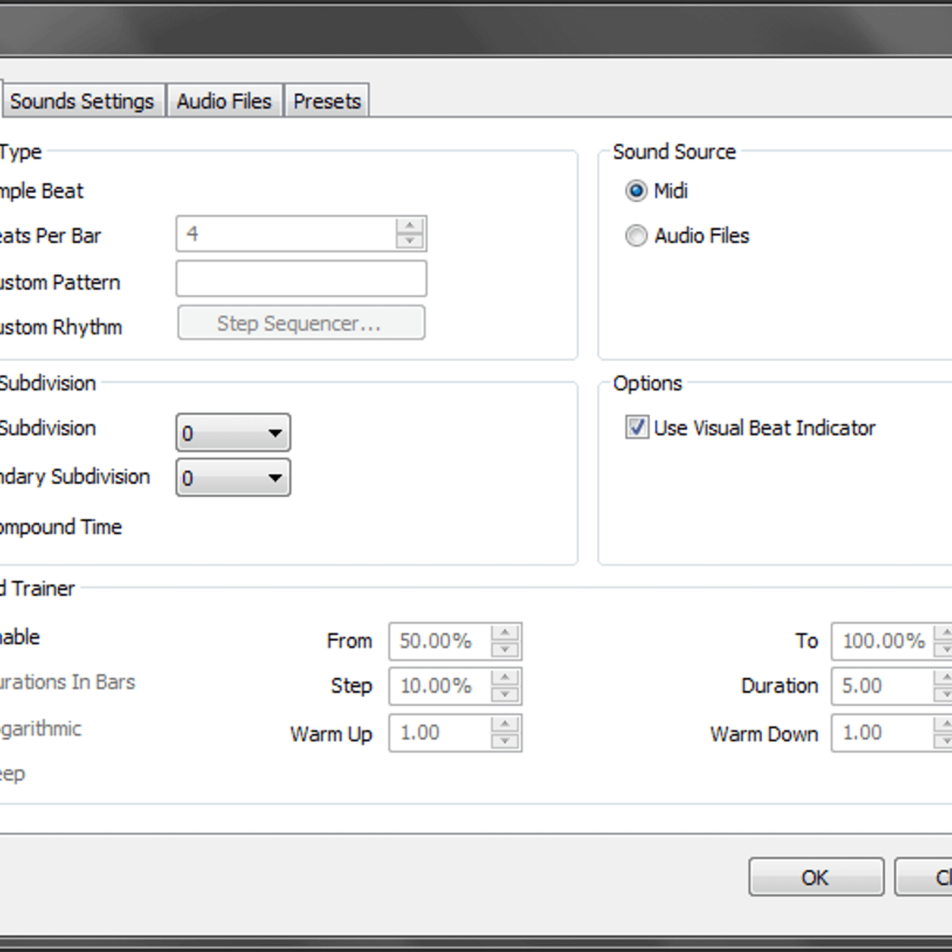Click the Step Sequencer button
The width and height of the screenshot is (952, 952).
pyautogui.click(x=301, y=323)
